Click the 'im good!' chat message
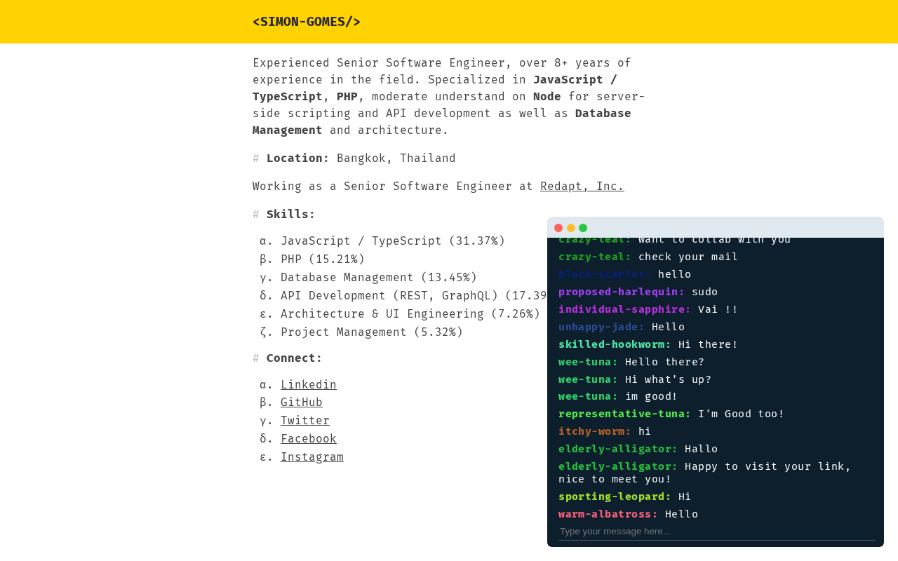 (652, 396)
